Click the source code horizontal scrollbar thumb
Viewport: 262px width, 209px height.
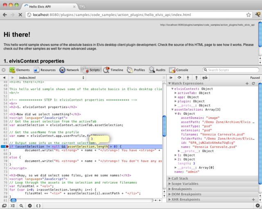pos(14,200)
